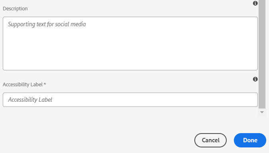Cancel the dialog with the Cancel button
The height and width of the screenshot is (153, 269).
[x=210, y=140]
